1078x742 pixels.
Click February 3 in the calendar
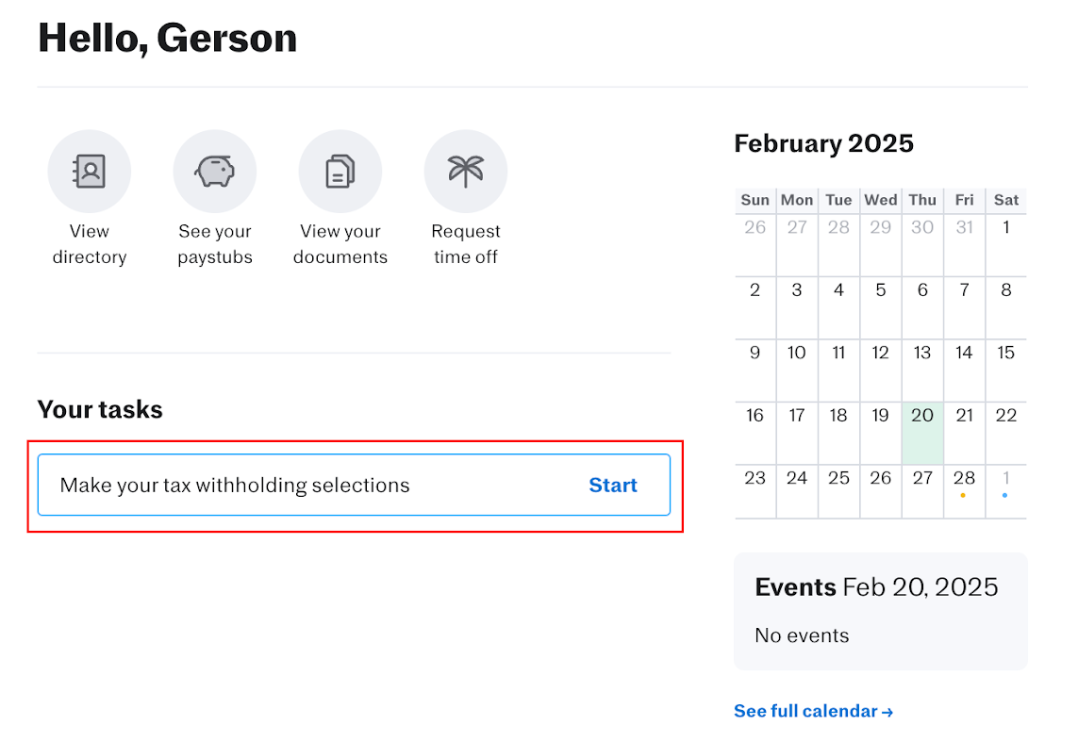797,290
